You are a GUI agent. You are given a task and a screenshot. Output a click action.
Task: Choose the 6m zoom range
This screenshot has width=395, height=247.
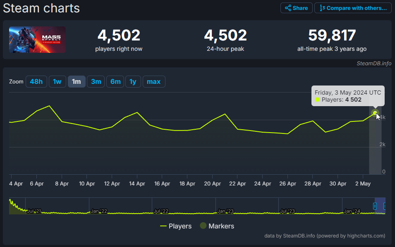coord(115,81)
